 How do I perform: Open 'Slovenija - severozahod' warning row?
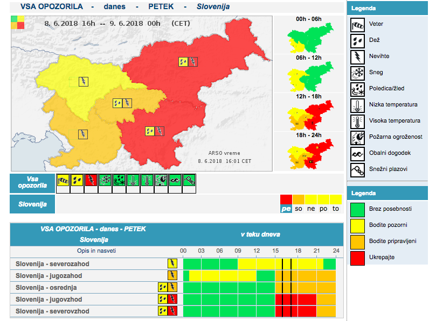click(52, 264)
